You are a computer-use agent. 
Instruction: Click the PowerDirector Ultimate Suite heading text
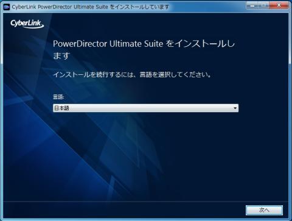(144, 49)
